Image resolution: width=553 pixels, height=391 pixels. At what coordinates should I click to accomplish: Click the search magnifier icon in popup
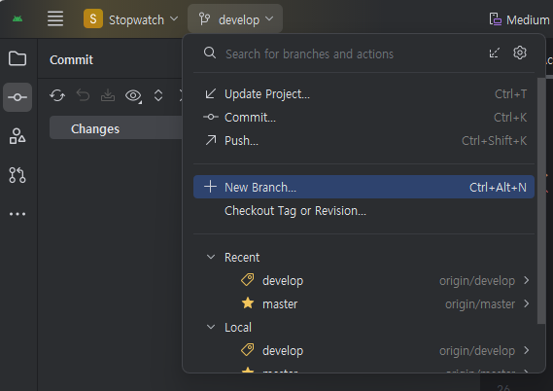[x=210, y=53]
